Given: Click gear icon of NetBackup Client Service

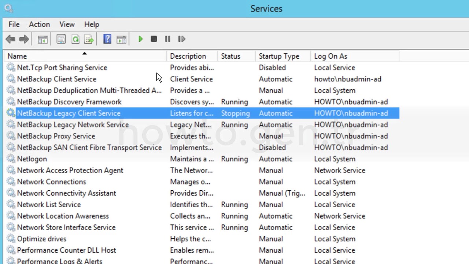Looking at the screenshot, I should coord(11,79).
